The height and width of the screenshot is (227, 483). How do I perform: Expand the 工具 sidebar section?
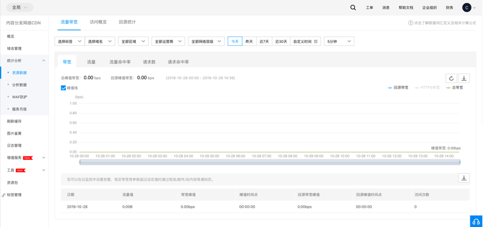click(x=24, y=170)
